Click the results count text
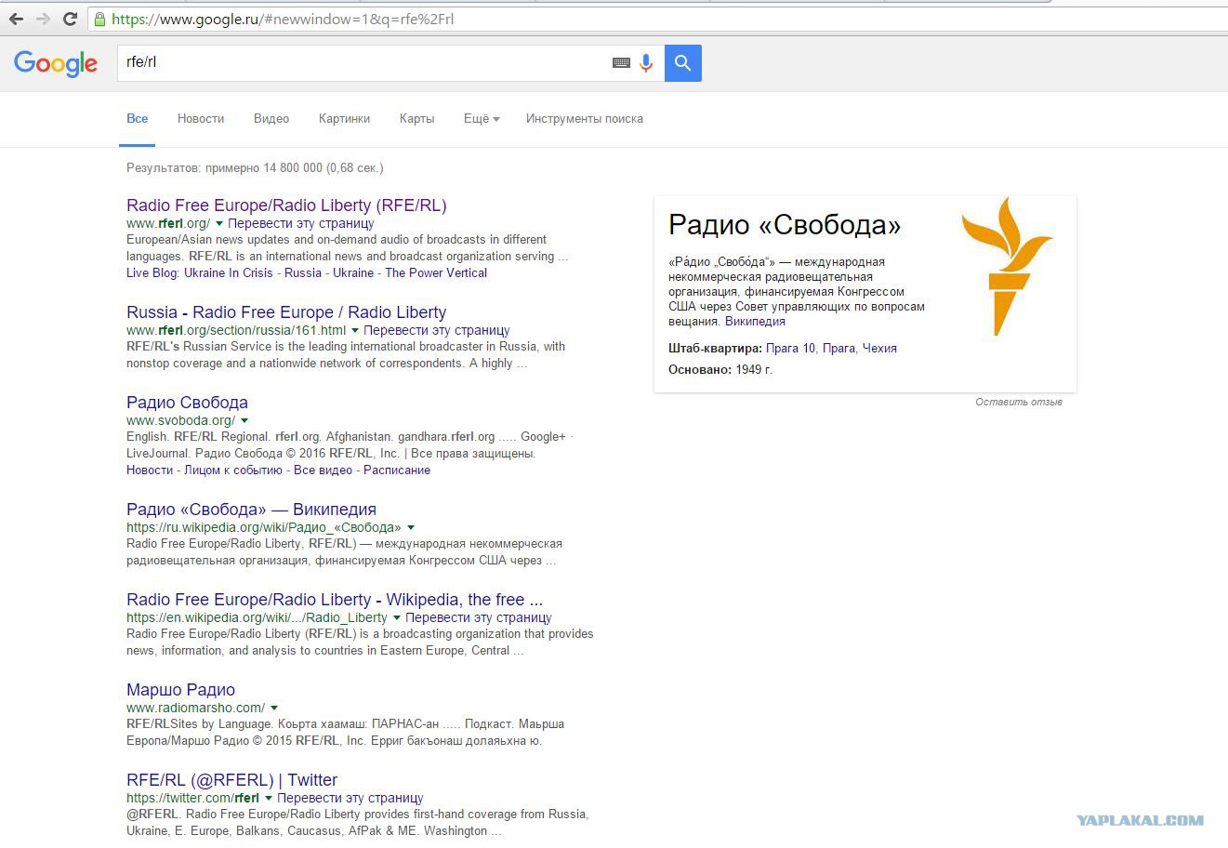The width and height of the screenshot is (1228, 848). point(255,168)
